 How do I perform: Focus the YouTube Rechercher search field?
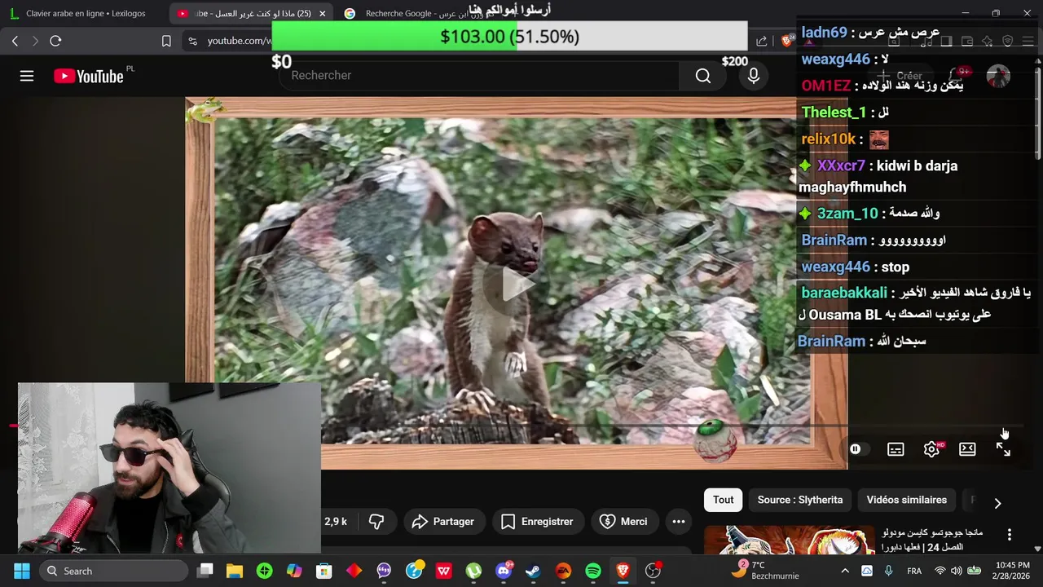(479, 76)
